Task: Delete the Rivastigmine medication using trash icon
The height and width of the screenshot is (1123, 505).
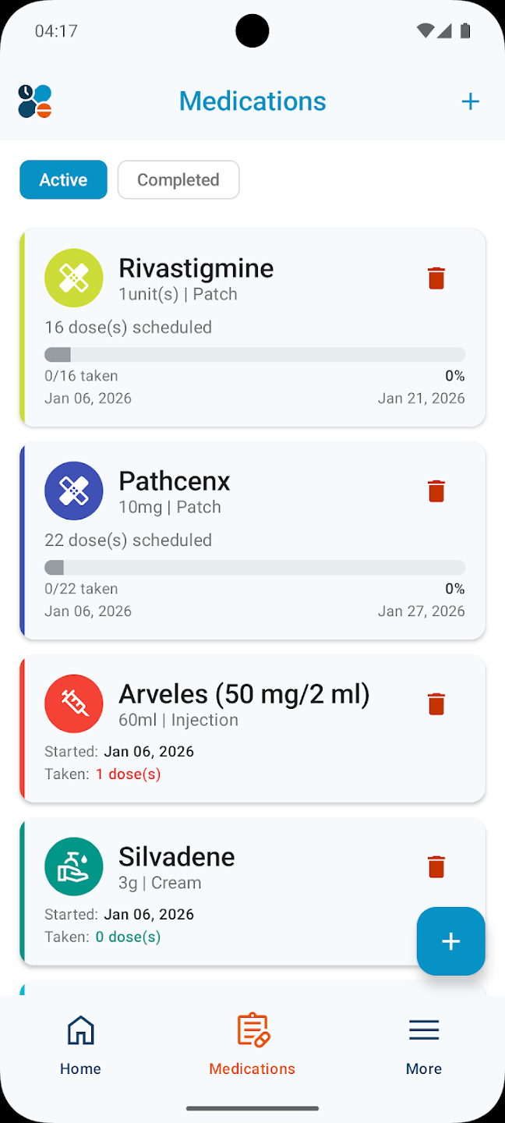Action: point(436,278)
